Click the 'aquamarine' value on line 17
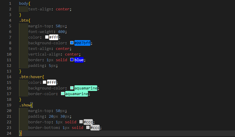Viewport: 235px width, 137px height. click(76, 94)
